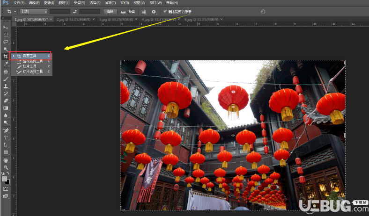Choose 裁剪工具 from the flyout
The height and width of the screenshot is (216, 369).
pos(31,56)
